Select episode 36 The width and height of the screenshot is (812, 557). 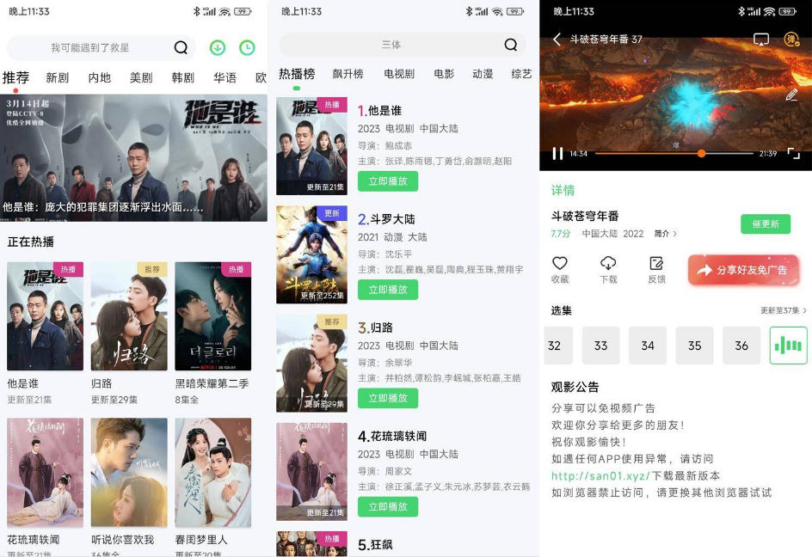(x=741, y=346)
